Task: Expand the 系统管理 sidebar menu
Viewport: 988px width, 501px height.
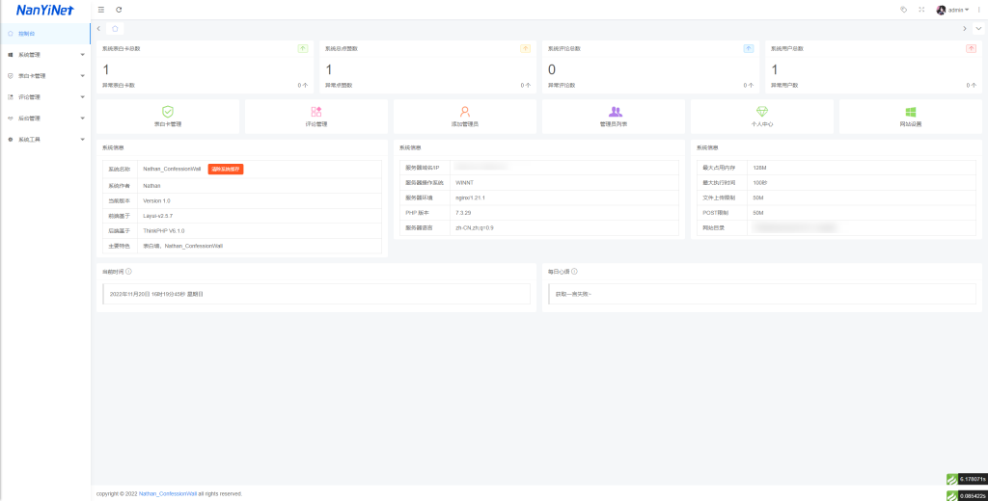Action: coord(44,55)
